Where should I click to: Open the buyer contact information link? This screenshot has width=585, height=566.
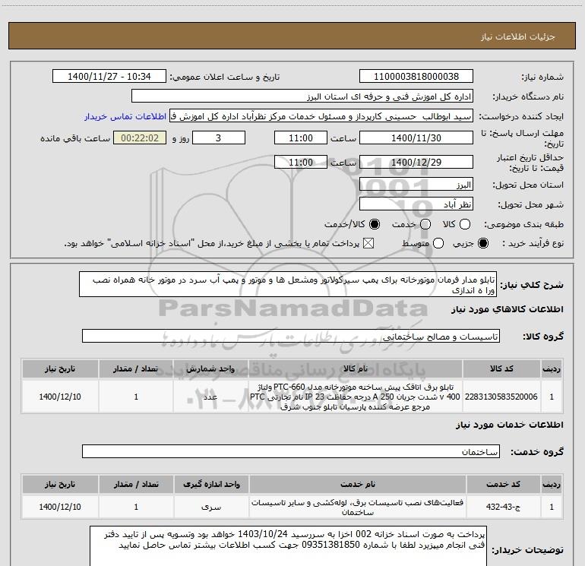click(x=125, y=116)
